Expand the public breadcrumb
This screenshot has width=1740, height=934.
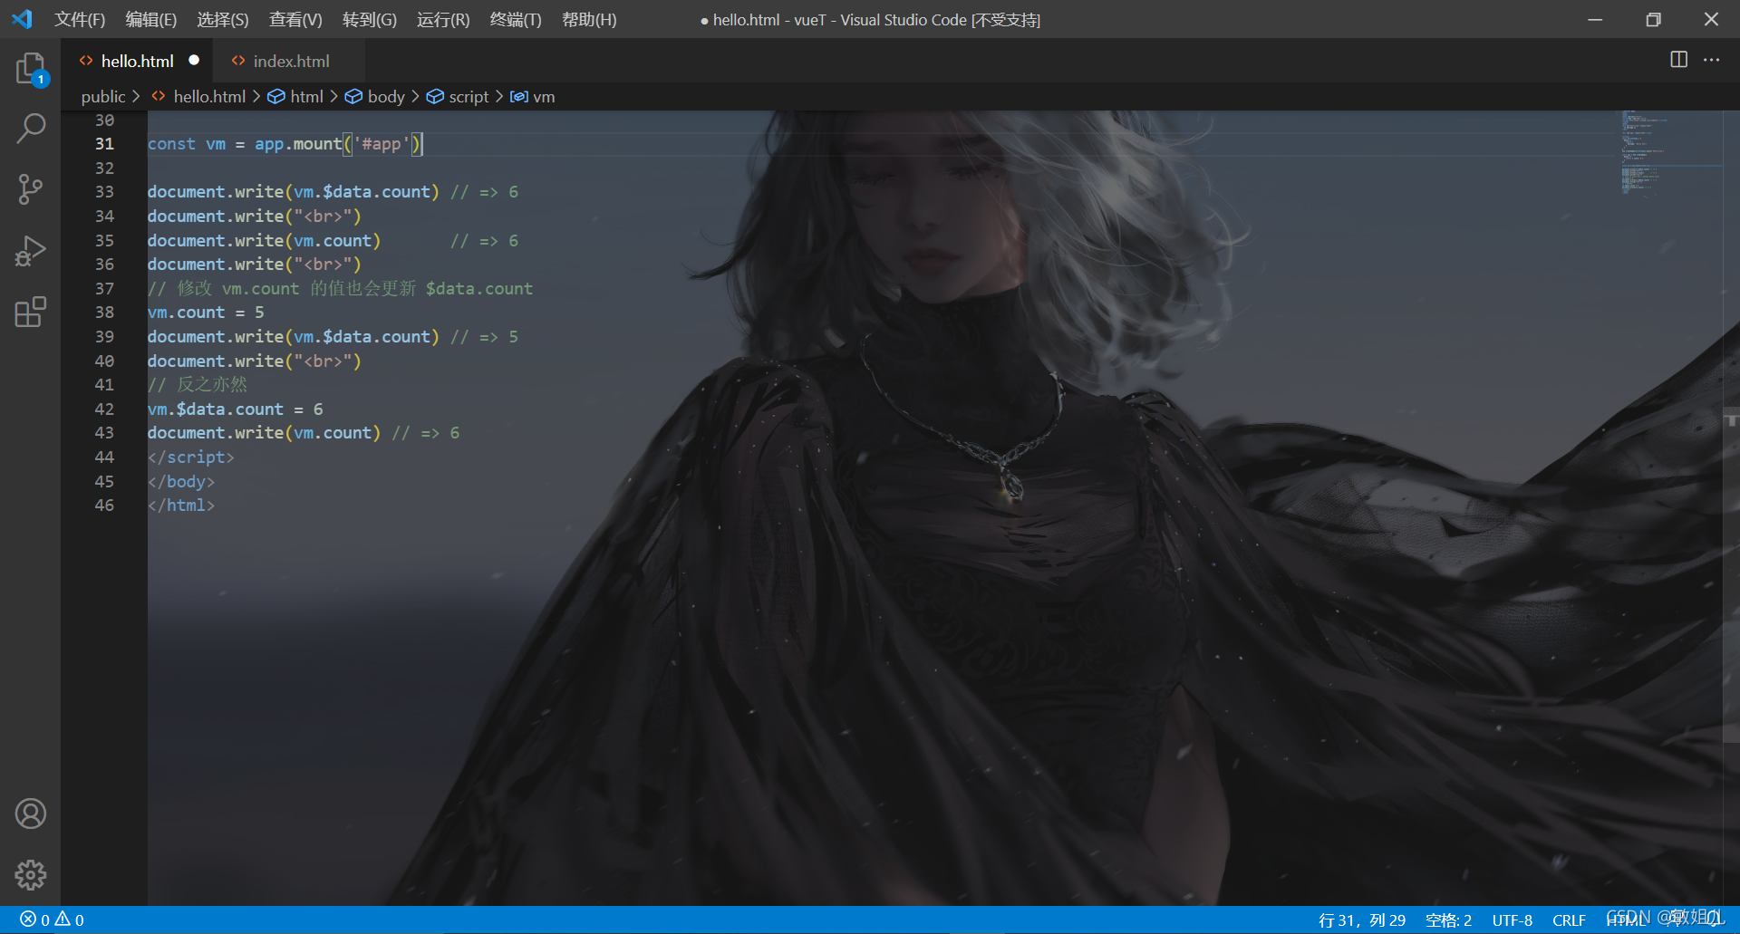[x=103, y=96]
